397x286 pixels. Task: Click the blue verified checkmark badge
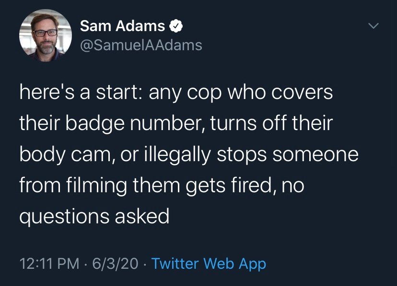coord(176,26)
